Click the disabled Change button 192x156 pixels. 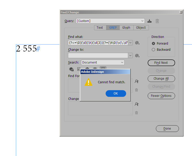[x=161, y=71]
